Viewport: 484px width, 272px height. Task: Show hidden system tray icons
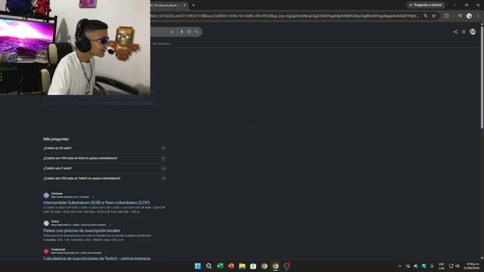[x=400, y=266]
